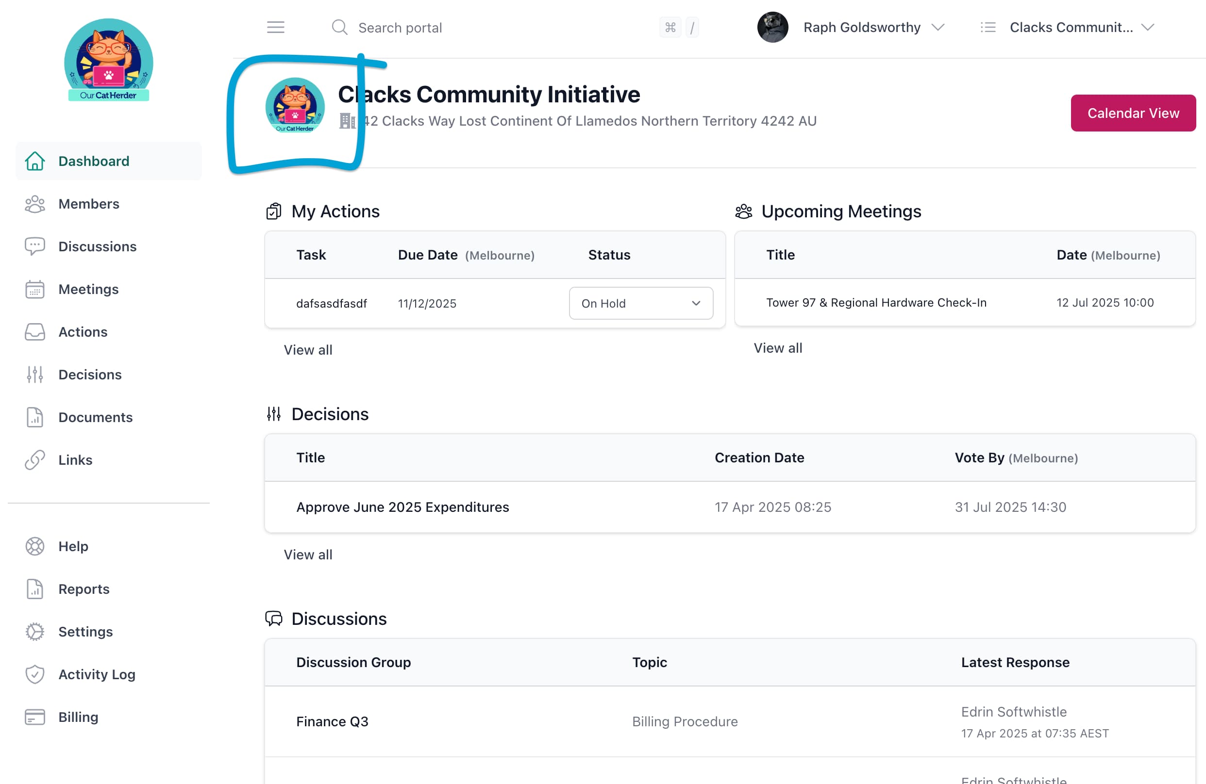Open the On Hold status dropdown
The image size is (1206, 784).
(x=641, y=303)
